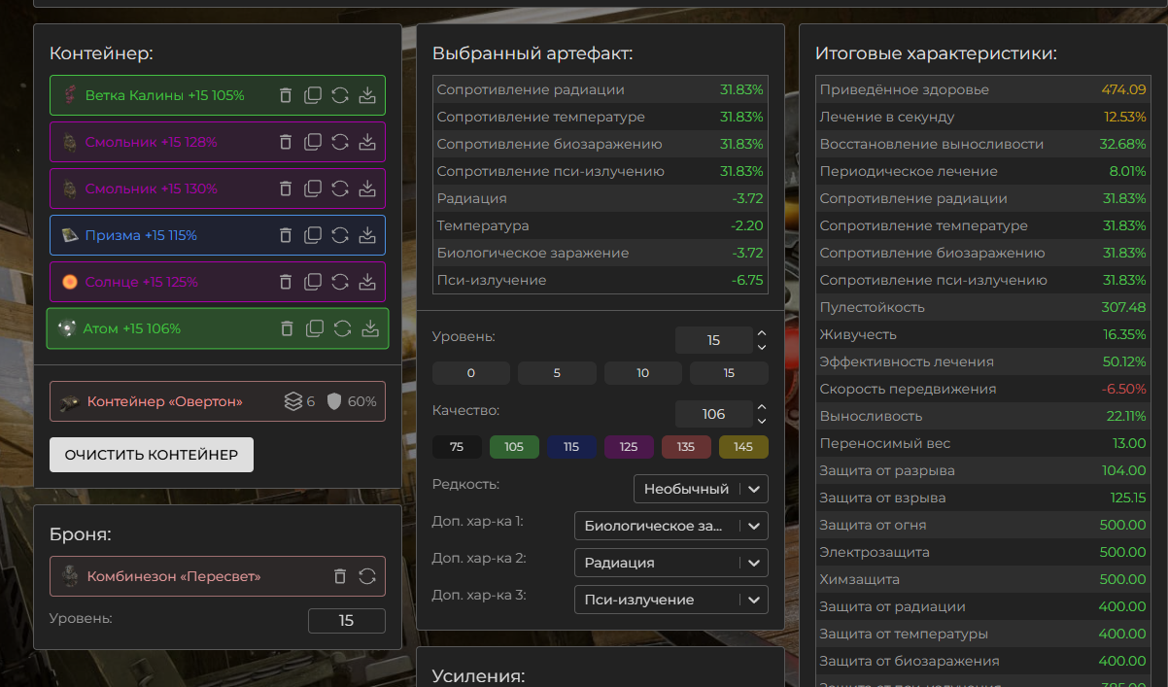Focus the Качество field showing 106
The image size is (1168, 687).
[713, 414]
